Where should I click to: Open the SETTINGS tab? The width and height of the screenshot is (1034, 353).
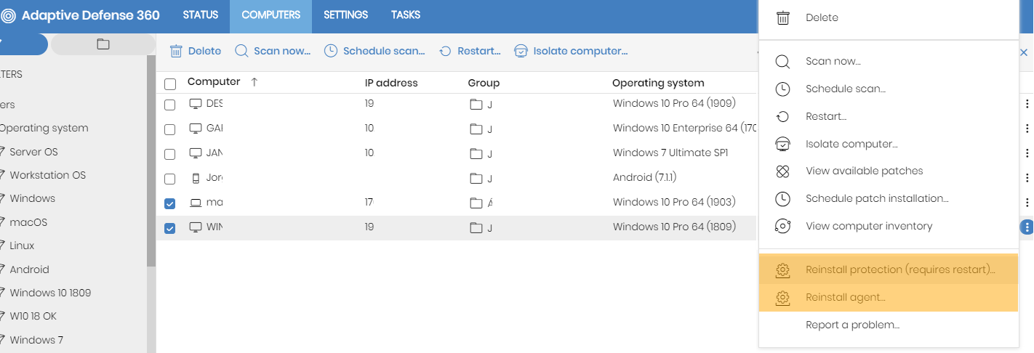coord(345,15)
